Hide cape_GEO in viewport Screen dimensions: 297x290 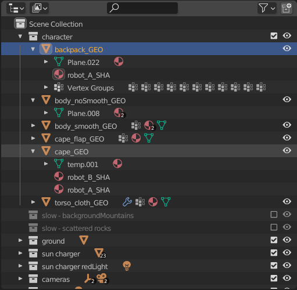pyautogui.click(x=287, y=150)
